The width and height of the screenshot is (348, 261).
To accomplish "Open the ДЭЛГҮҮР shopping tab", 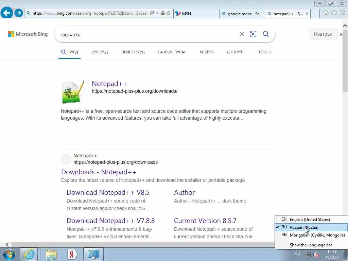I will [235, 52].
